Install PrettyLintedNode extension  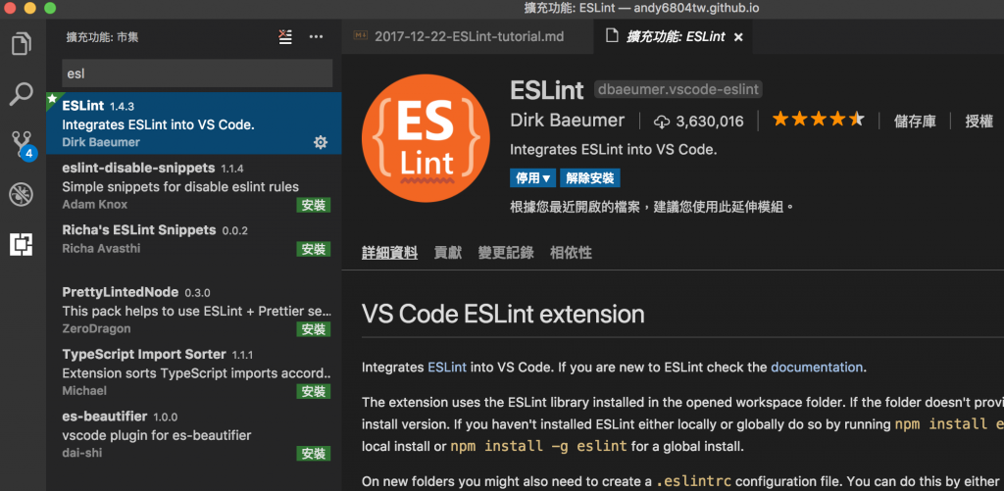314,329
